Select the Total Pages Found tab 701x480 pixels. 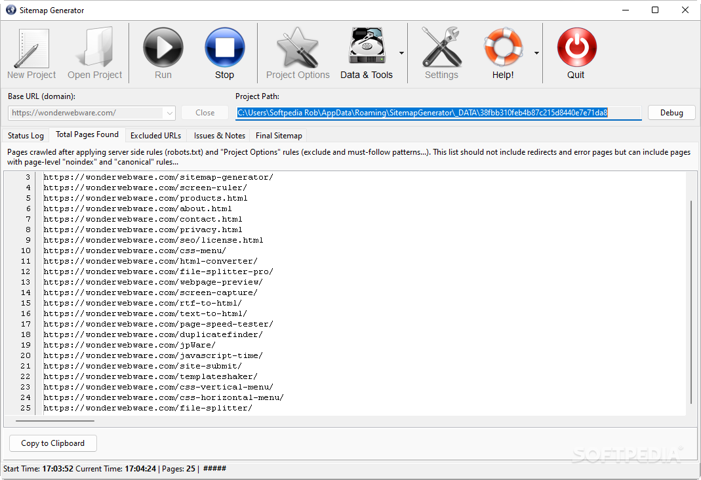point(87,134)
